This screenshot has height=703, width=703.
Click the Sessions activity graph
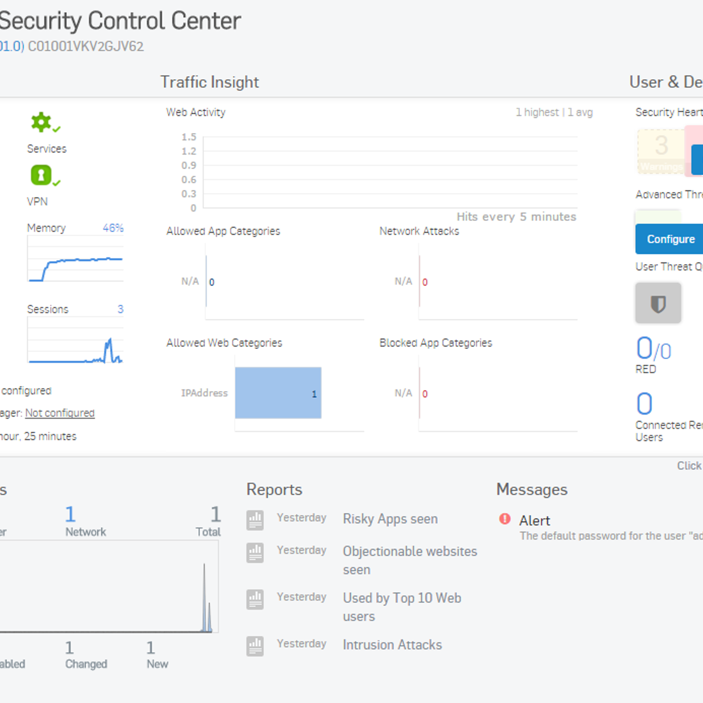[x=75, y=340]
